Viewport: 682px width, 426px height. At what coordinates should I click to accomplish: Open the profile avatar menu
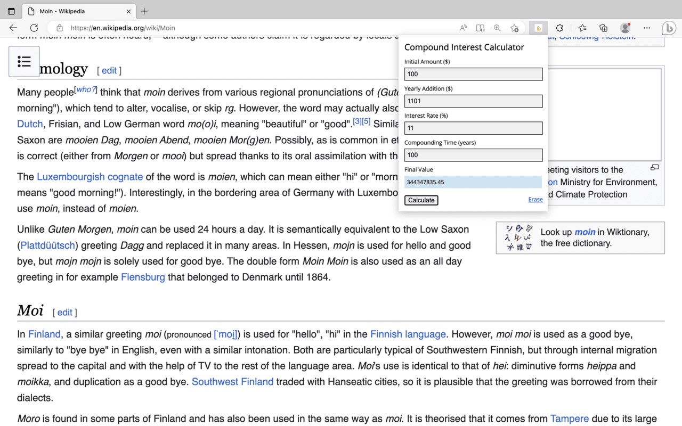pyautogui.click(x=625, y=28)
